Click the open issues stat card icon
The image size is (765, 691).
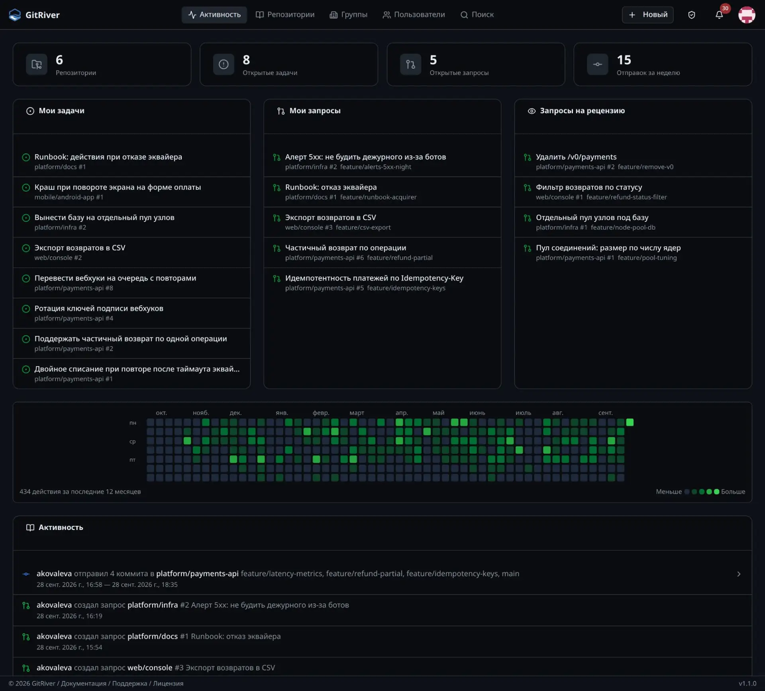(x=224, y=64)
